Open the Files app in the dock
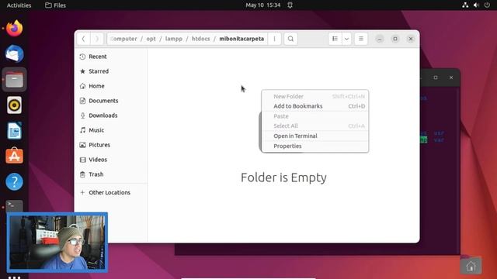This screenshot has height=279, width=497. click(14, 79)
